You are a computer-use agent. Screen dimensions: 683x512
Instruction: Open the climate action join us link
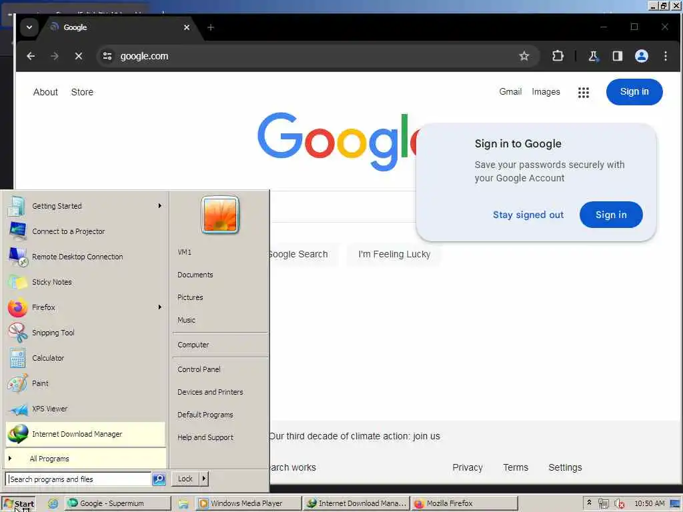(355, 436)
